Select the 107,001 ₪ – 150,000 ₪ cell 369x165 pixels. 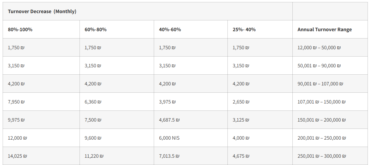[x=321, y=102]
